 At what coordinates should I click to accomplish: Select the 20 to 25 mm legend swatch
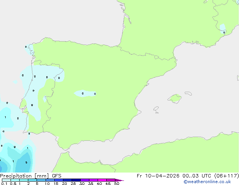pos(67,180)
